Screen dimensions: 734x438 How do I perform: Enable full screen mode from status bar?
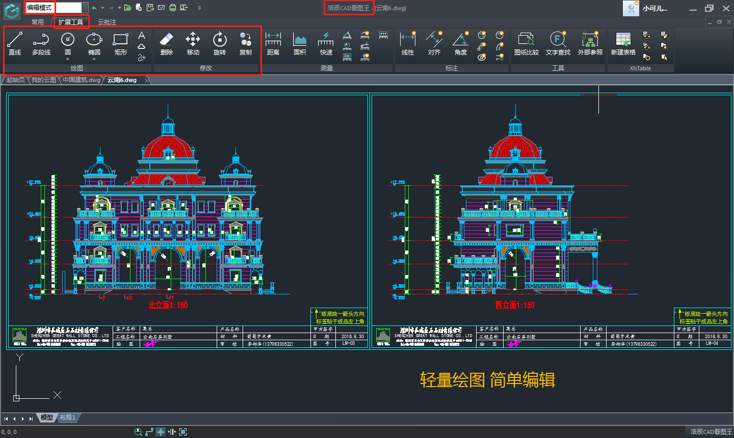pos(182,431)
